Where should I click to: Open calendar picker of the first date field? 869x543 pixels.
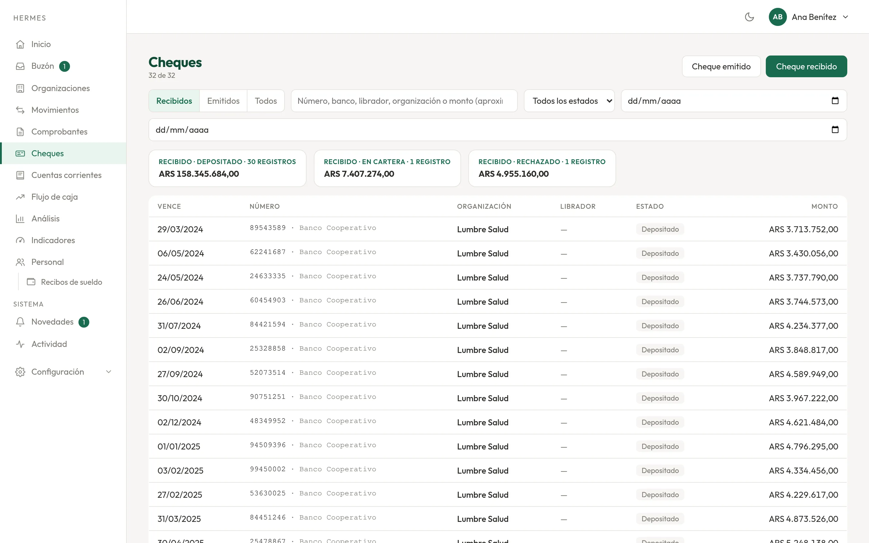pos(835,100)
